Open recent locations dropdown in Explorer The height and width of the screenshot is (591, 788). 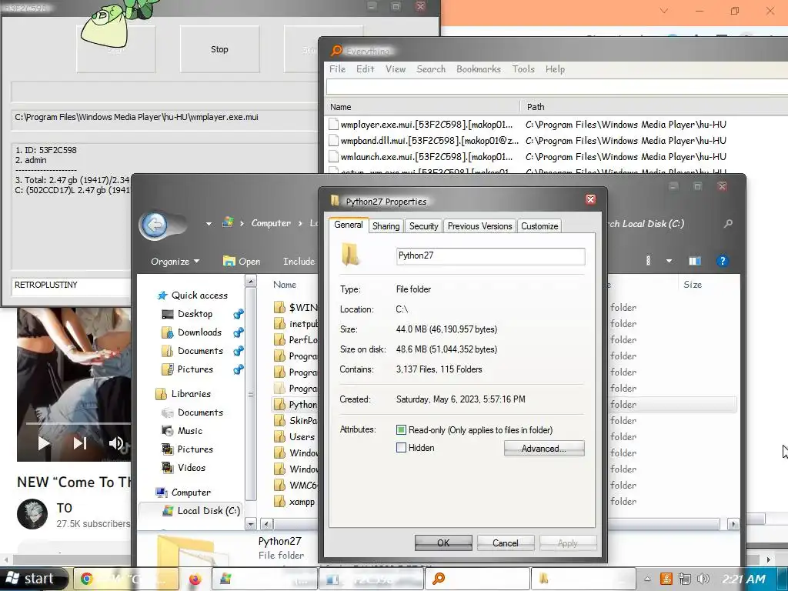coord(209,224)
